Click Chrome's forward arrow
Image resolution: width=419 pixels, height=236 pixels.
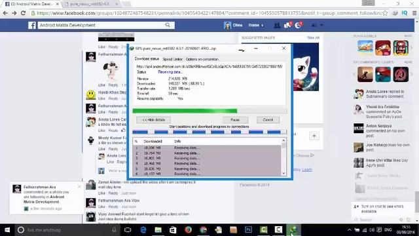tap(14, 13)
